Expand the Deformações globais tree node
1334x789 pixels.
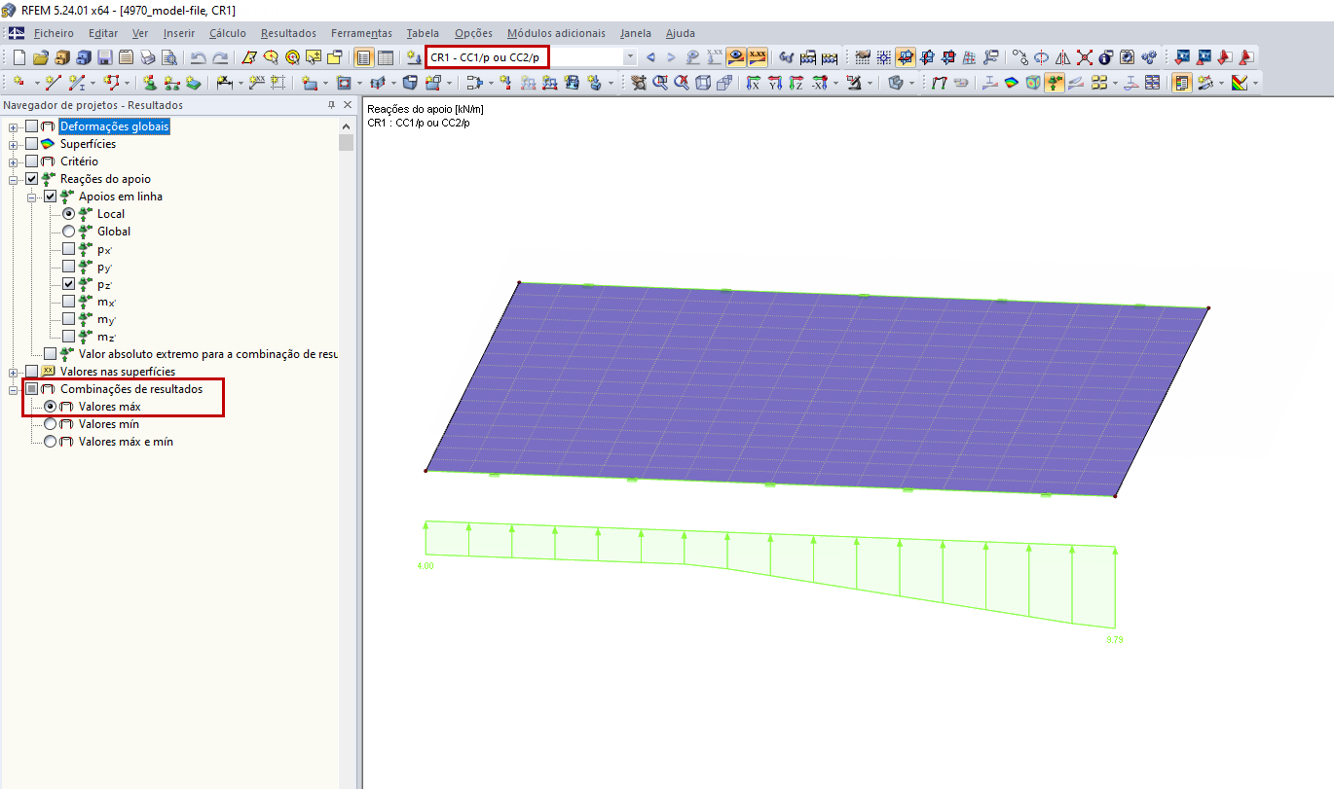click(x=14, y=126)
